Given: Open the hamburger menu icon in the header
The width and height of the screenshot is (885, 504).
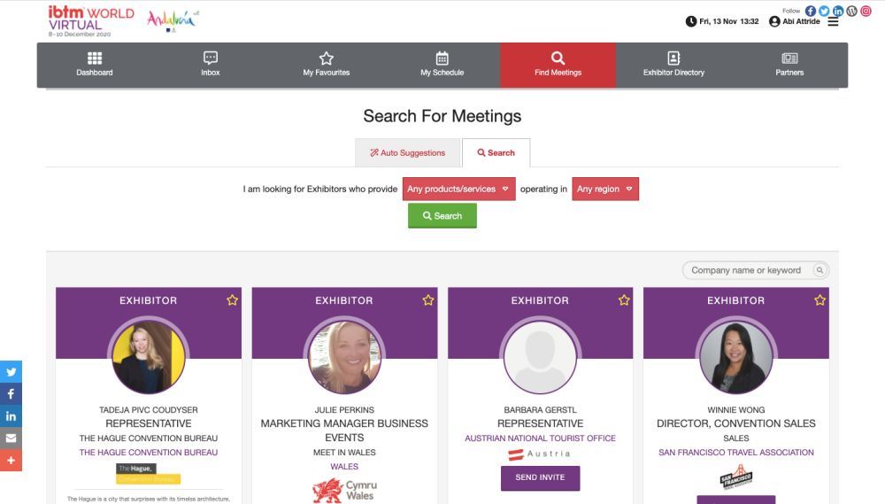Looking at the screenshot, I should [x=833, y=22].
